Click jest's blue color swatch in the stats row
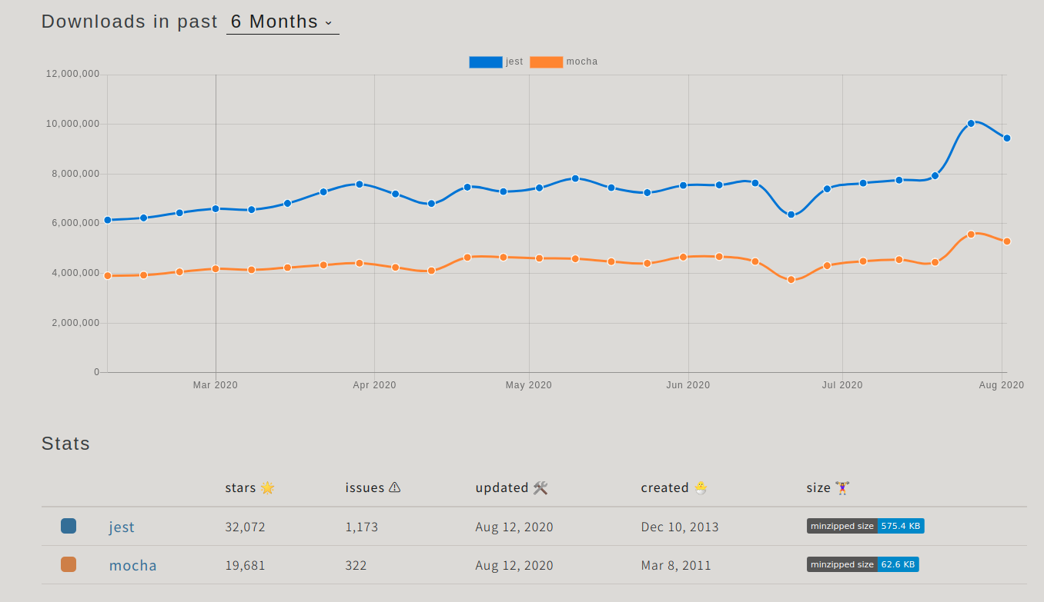This screenshot has width=1044, height=602. (69, 525)
